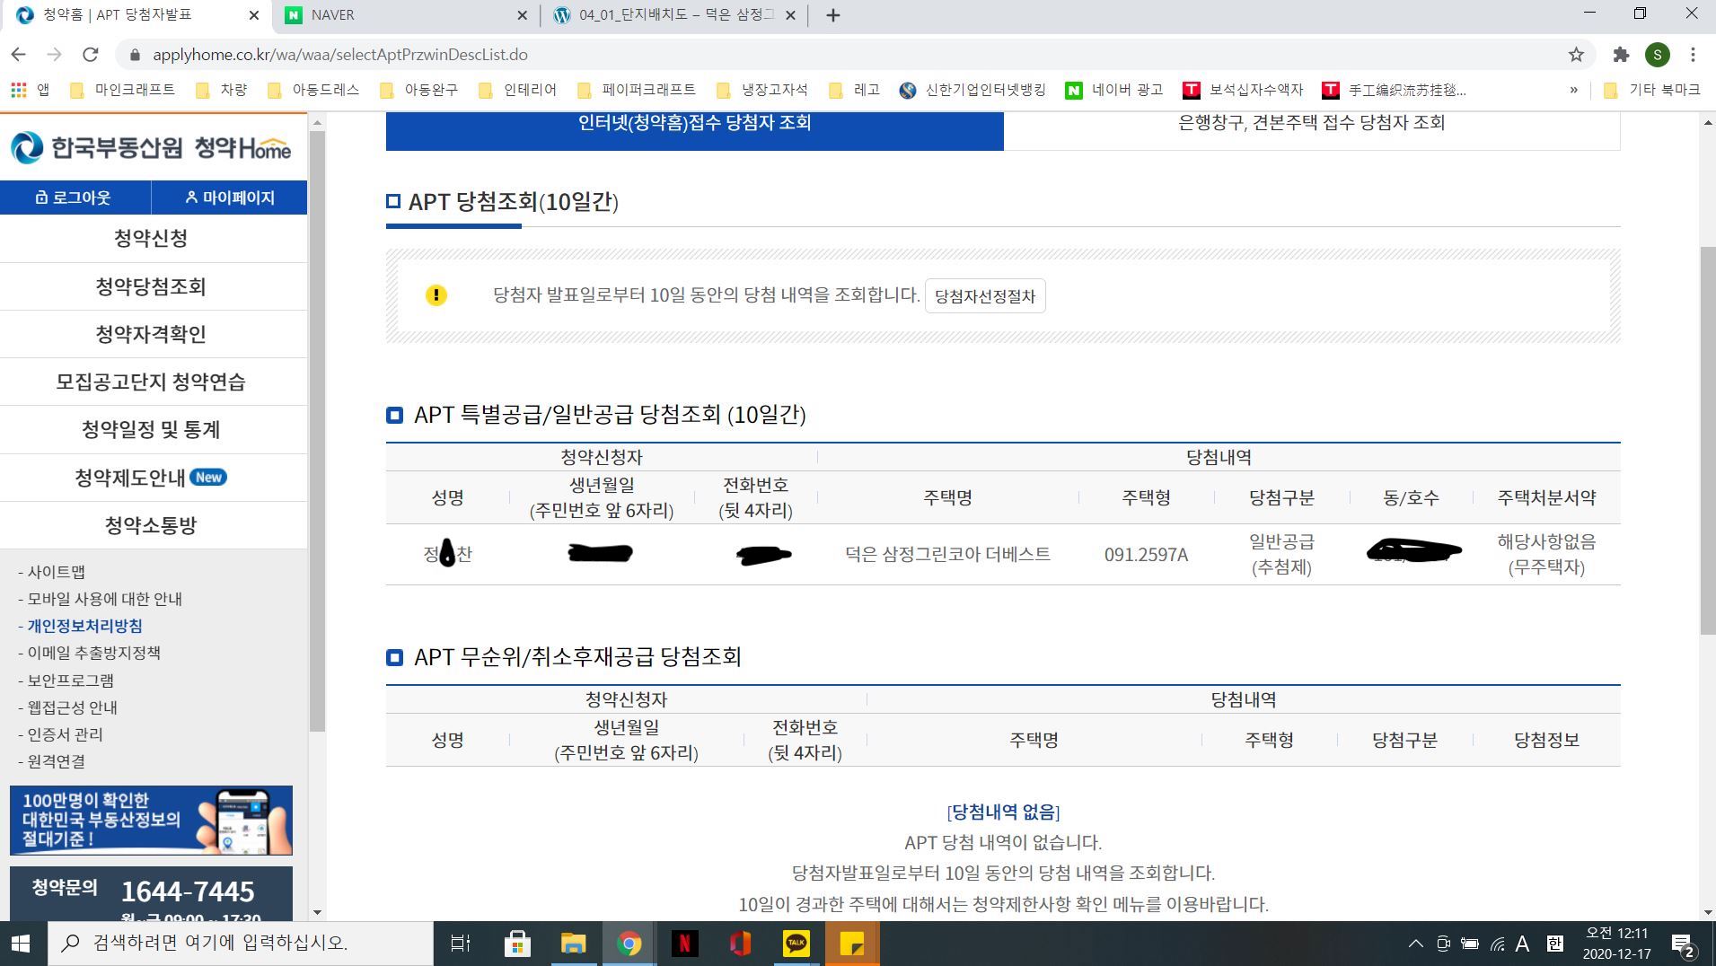Open the 아동드레스 bookmark folder
The height and width of the screenshot is (966, 1716).
pyautogui.click(x=313, y=90)
